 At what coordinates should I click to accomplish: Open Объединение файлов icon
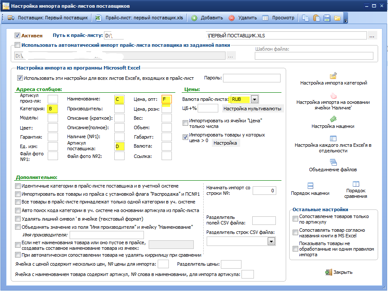tap(333, 162)
